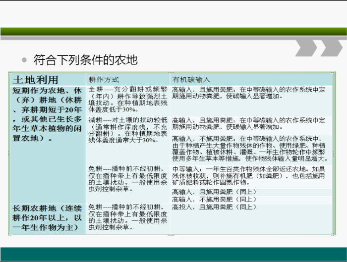The width and height of the screenshot is (347, 262).
Task: Select the 减耕 tillage description cell
Action: tap(128, 130)
